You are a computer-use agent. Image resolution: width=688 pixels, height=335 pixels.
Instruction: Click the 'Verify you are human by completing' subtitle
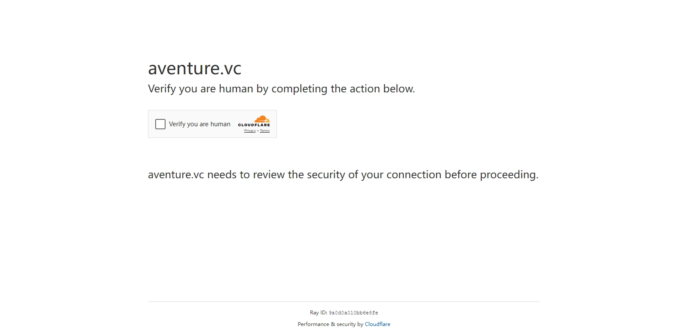[282, 89]
